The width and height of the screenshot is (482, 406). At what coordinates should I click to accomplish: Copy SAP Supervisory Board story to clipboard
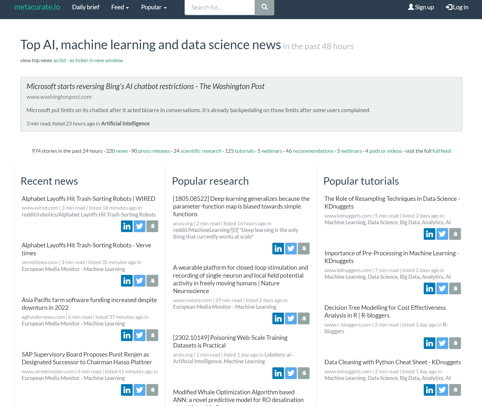[152, 390]
